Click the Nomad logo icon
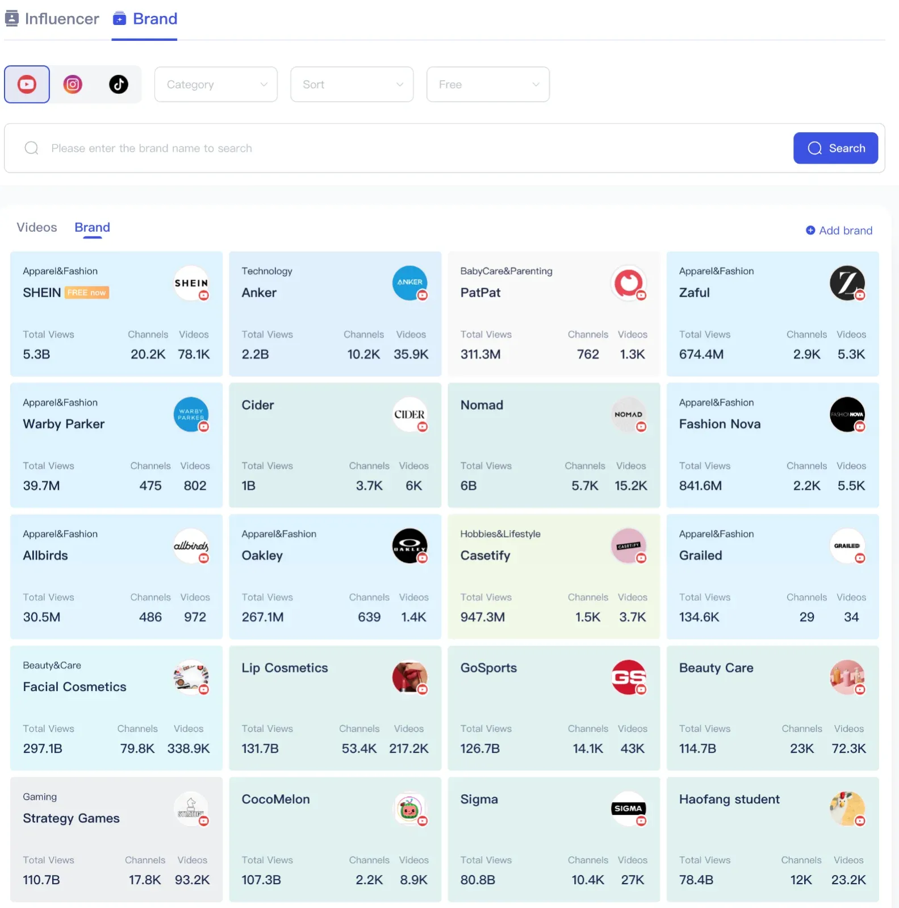The image size is (899, 908). tap(628, 414)
